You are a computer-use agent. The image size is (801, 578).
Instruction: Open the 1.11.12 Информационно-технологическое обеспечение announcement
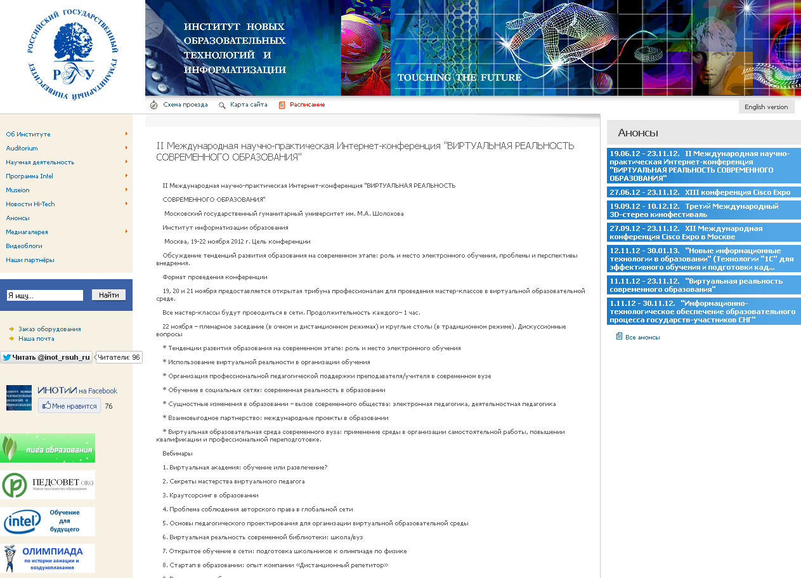pos(704,312)
